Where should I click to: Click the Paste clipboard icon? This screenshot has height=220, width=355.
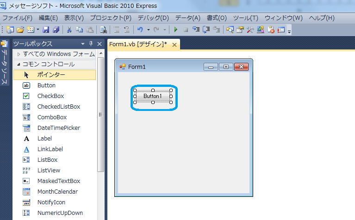(x=90, y=30)
